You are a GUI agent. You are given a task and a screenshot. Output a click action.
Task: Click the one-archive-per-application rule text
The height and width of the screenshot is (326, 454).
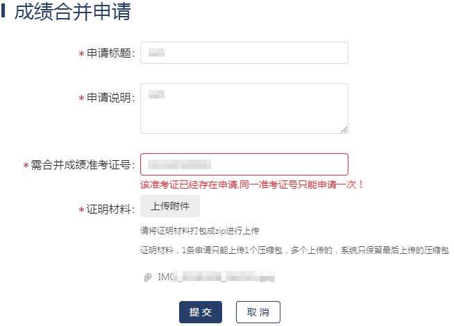294,250
